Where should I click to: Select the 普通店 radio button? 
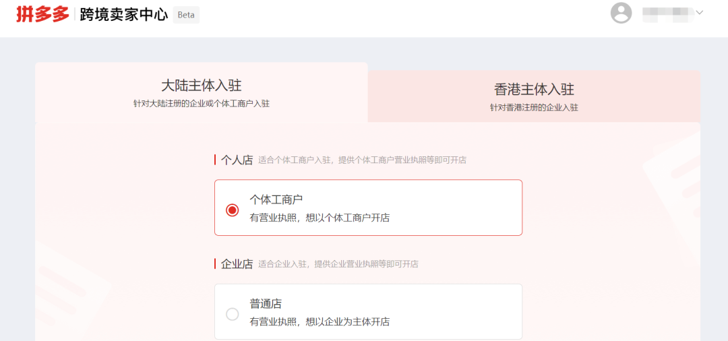coord(233,314)
